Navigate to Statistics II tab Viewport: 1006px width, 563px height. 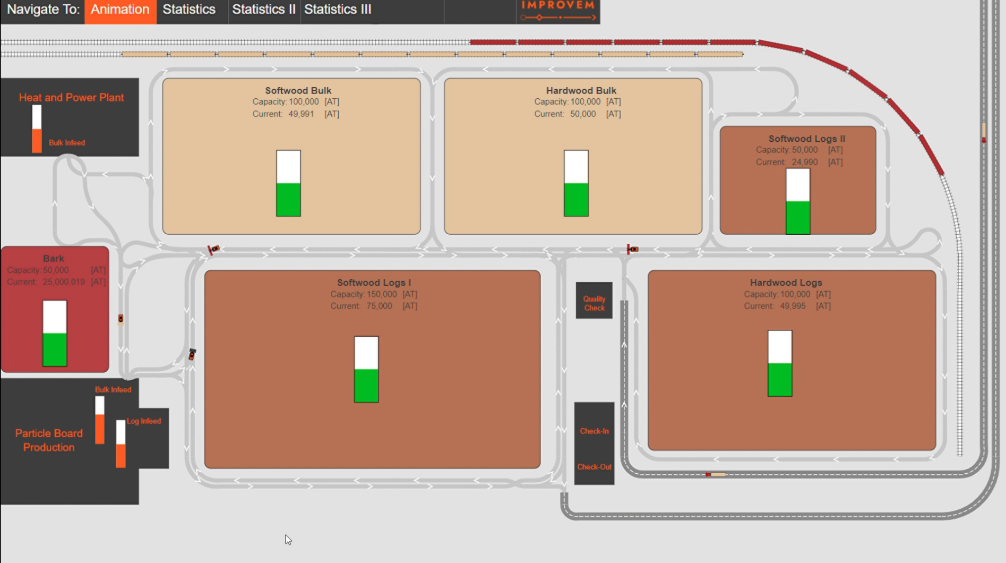click(x=263, y=10)
